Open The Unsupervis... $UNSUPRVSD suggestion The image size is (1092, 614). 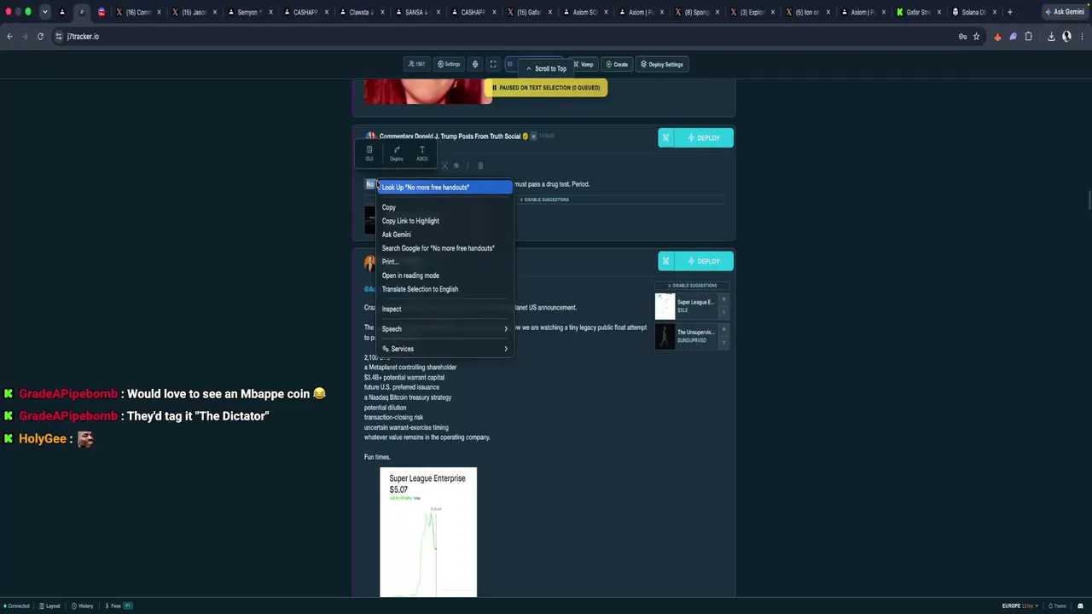pos(691,336)
